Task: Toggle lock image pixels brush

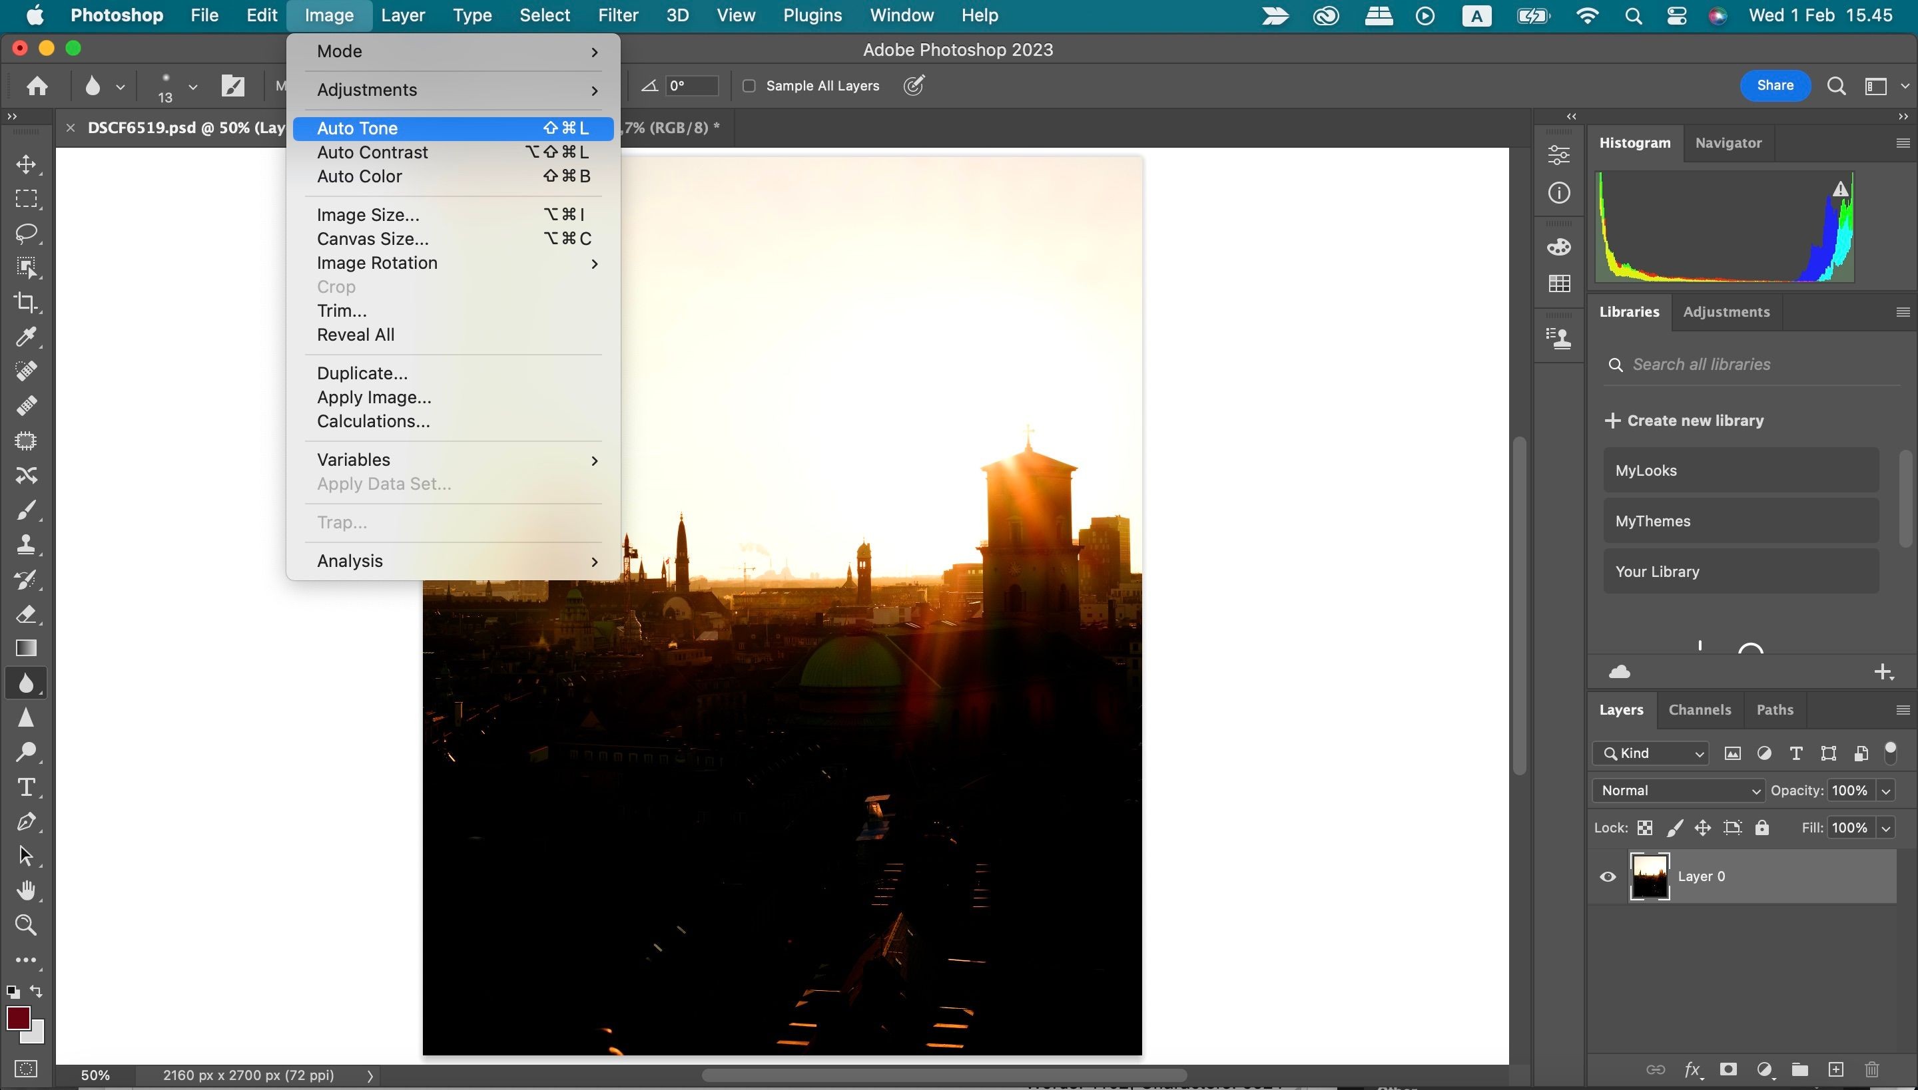Action: tap(1674, 828)
